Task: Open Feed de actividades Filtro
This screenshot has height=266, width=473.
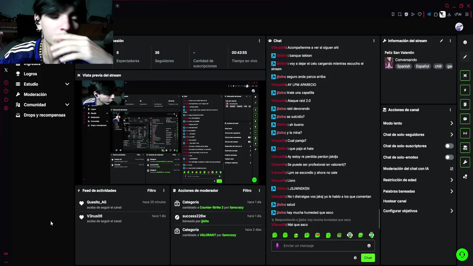Action: coord(152,191)
